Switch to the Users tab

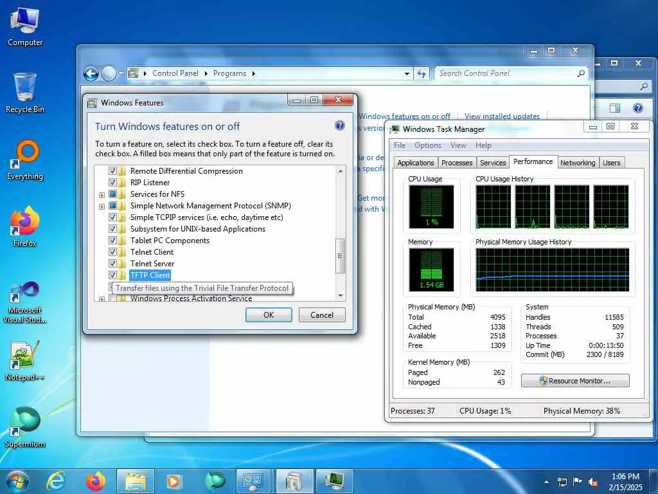pyautogui.click(x=612, y=163)
